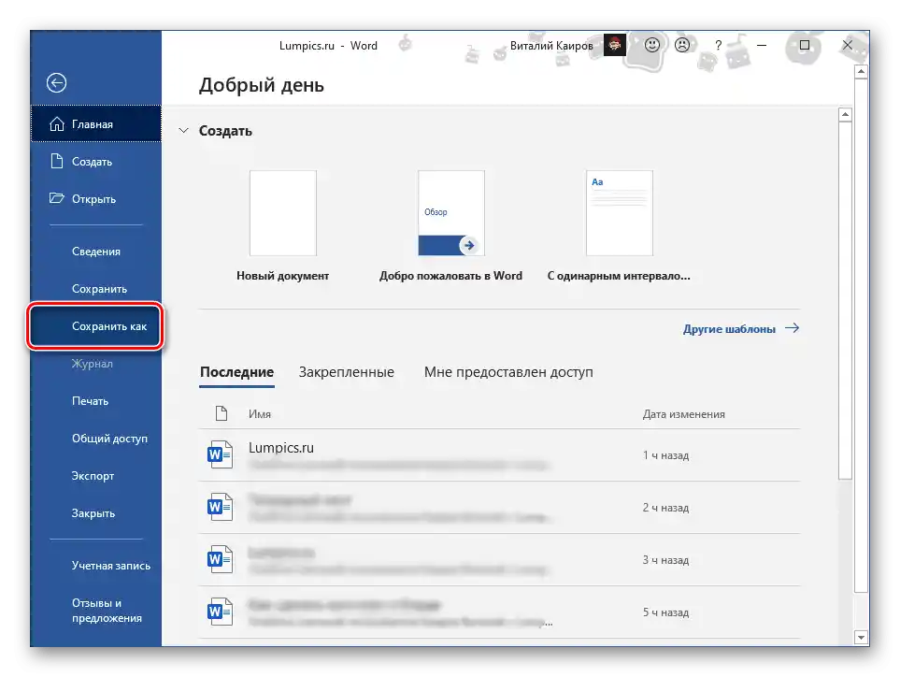
Task: Click the home icon beside Главная
Action: 57,124
